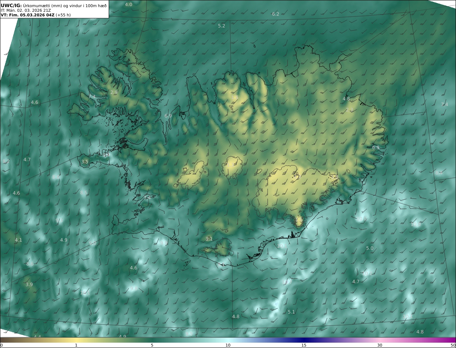
Task: Click the color scale tick label '1'
Action: click(76, 346)
